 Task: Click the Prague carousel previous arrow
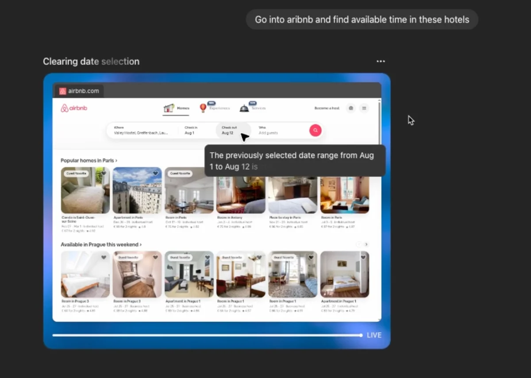pos(358,244)
